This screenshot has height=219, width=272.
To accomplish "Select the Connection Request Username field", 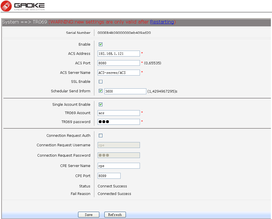I will (x=119, y=145).
